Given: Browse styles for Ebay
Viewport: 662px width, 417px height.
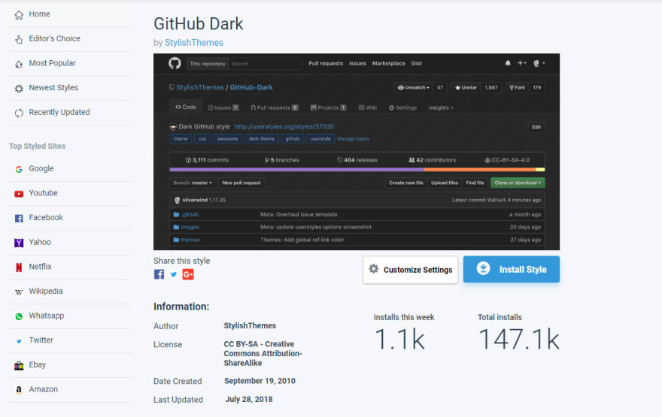Looking at the screenshot, I should click(x=37, y=364).
